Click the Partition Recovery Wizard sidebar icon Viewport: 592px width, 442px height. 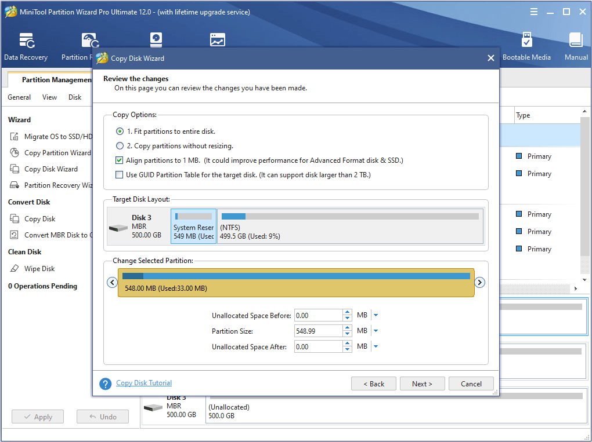[x=15, y=185]
